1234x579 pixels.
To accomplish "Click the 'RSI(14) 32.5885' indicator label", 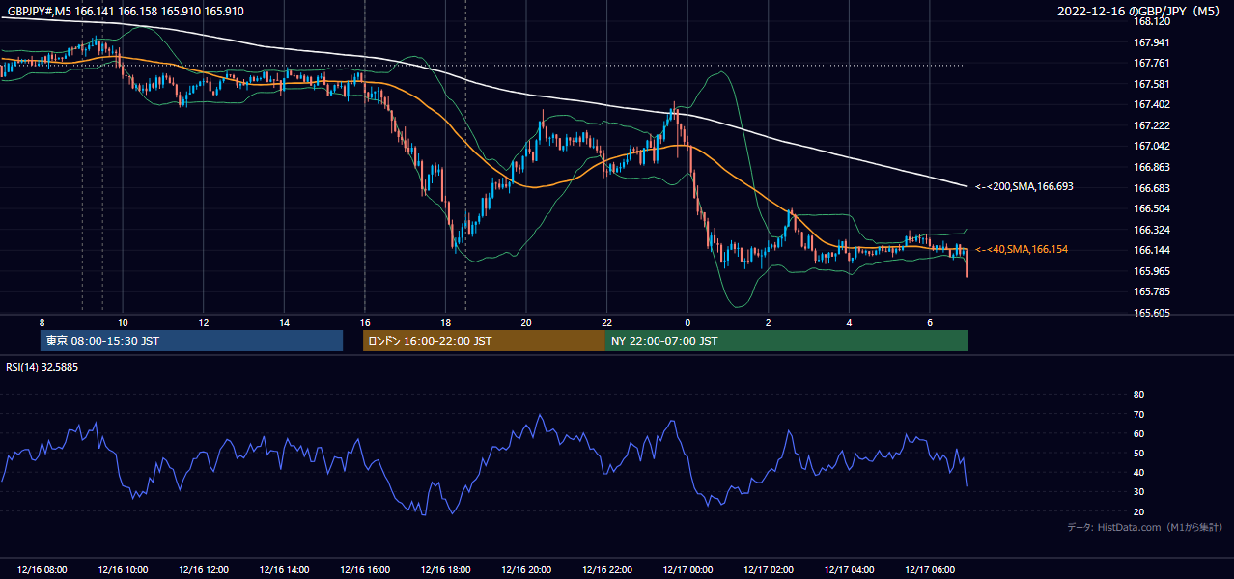I will pos(42,367).
